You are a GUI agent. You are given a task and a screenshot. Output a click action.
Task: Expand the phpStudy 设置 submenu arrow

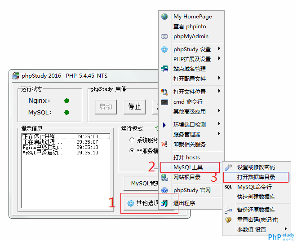pos(219,48)
